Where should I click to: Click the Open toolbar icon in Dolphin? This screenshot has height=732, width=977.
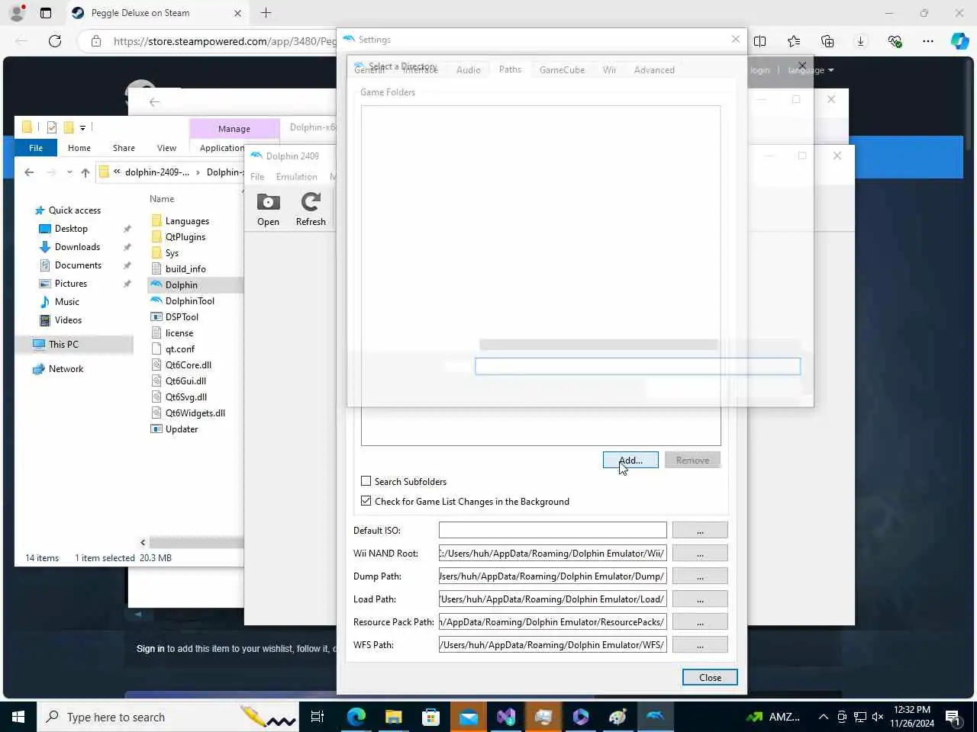pos(268,210)
